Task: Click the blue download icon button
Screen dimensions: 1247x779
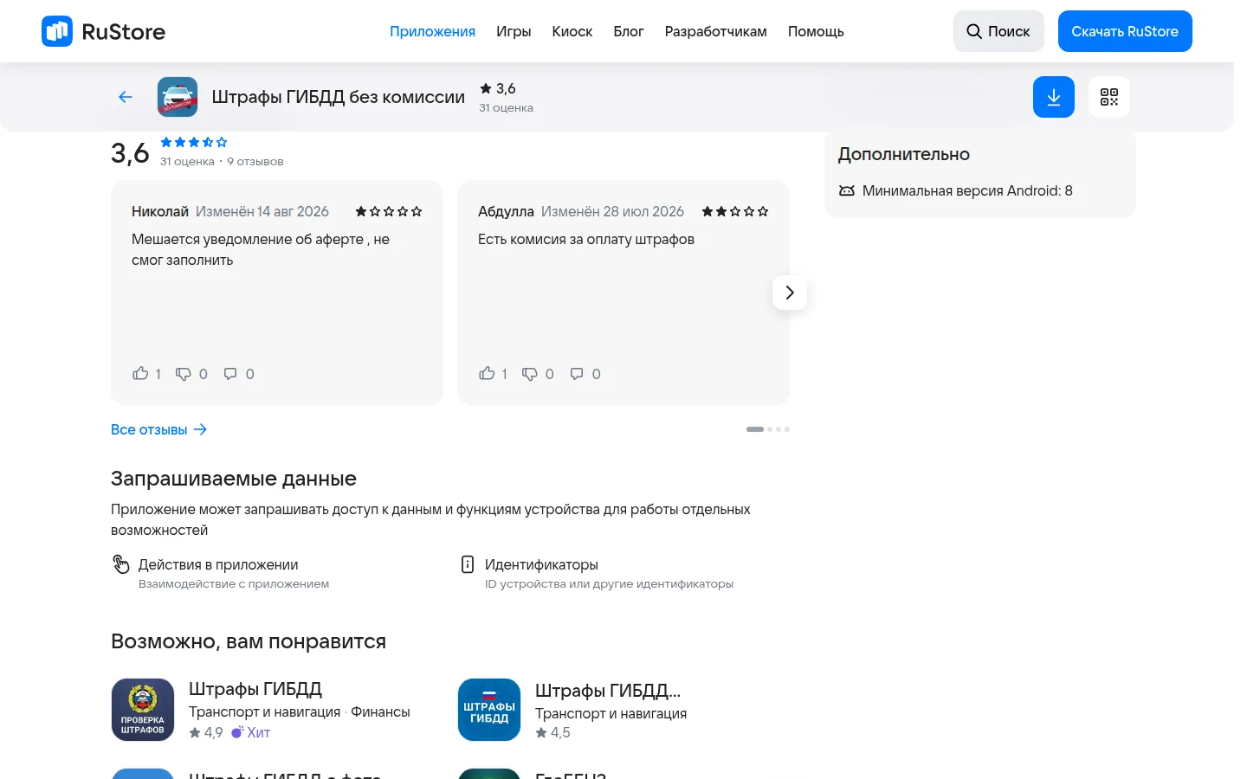Action: 1054,97
